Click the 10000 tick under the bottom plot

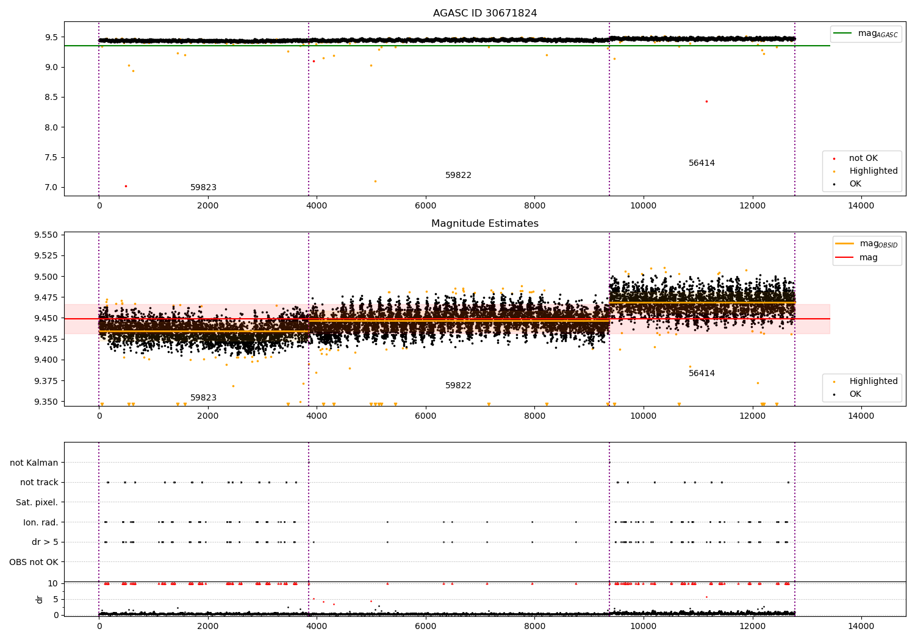(x=644, y=626)
